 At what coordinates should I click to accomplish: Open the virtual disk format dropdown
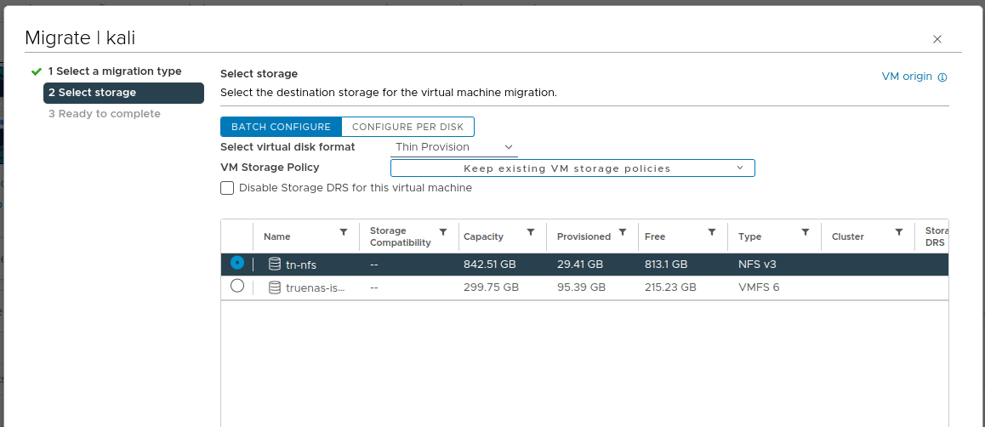click(x=454, y=147)
